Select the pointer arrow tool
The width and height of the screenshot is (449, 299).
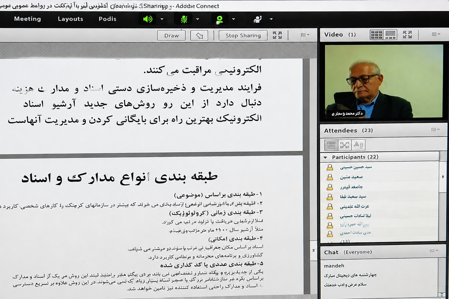199,35
